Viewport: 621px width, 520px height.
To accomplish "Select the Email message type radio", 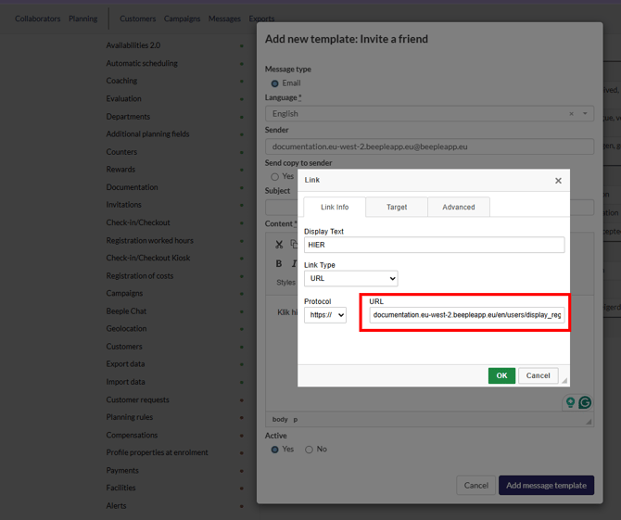I will (x=274, y=83).
